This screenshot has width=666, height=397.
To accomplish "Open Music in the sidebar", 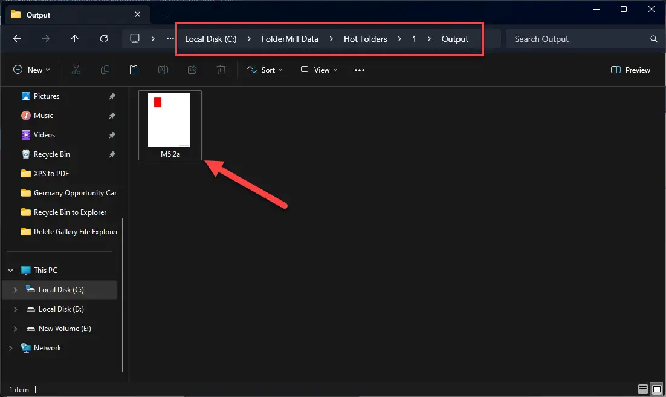I will pos(44,116).
